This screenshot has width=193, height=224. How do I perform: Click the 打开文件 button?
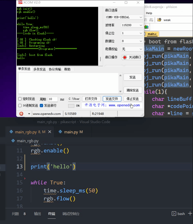[91, 99]
